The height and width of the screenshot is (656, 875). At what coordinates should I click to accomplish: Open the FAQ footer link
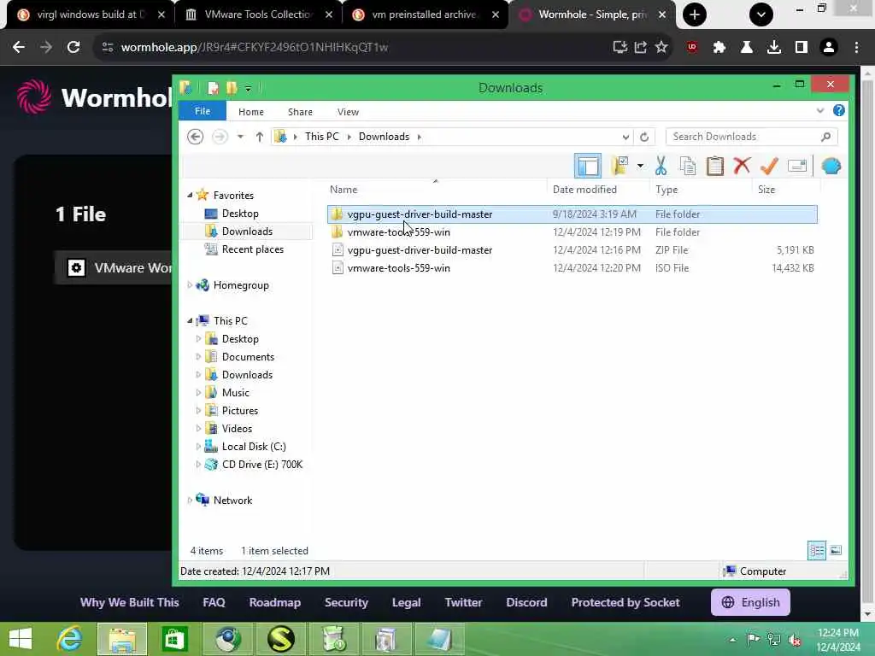click(x=214, y=602)
